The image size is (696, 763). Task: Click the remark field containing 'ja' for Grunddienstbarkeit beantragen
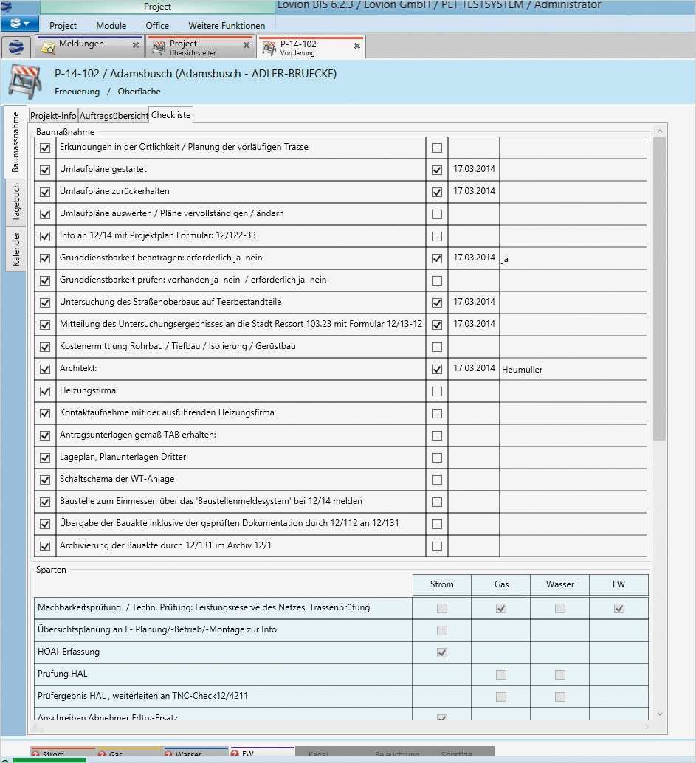pyautogui.click(x=573, y=258)
